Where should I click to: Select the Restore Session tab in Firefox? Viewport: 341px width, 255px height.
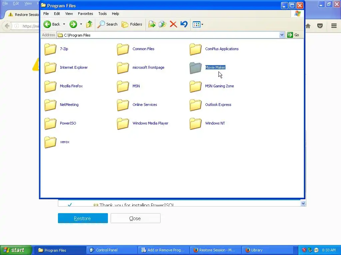(x=24, y=15)
